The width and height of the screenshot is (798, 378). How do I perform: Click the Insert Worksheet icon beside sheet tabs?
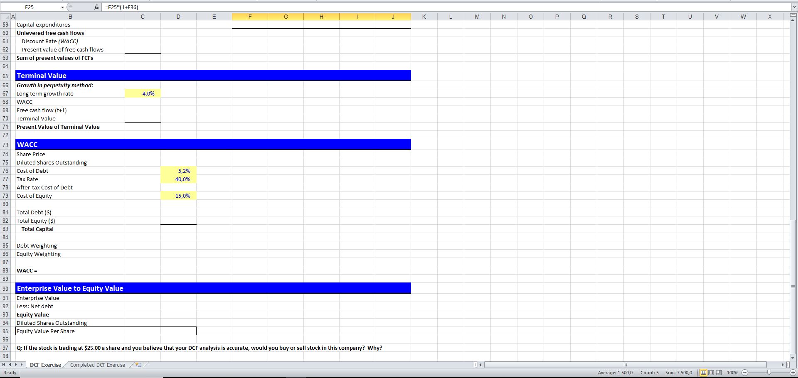pyautogui.click(x=138, y=364)
